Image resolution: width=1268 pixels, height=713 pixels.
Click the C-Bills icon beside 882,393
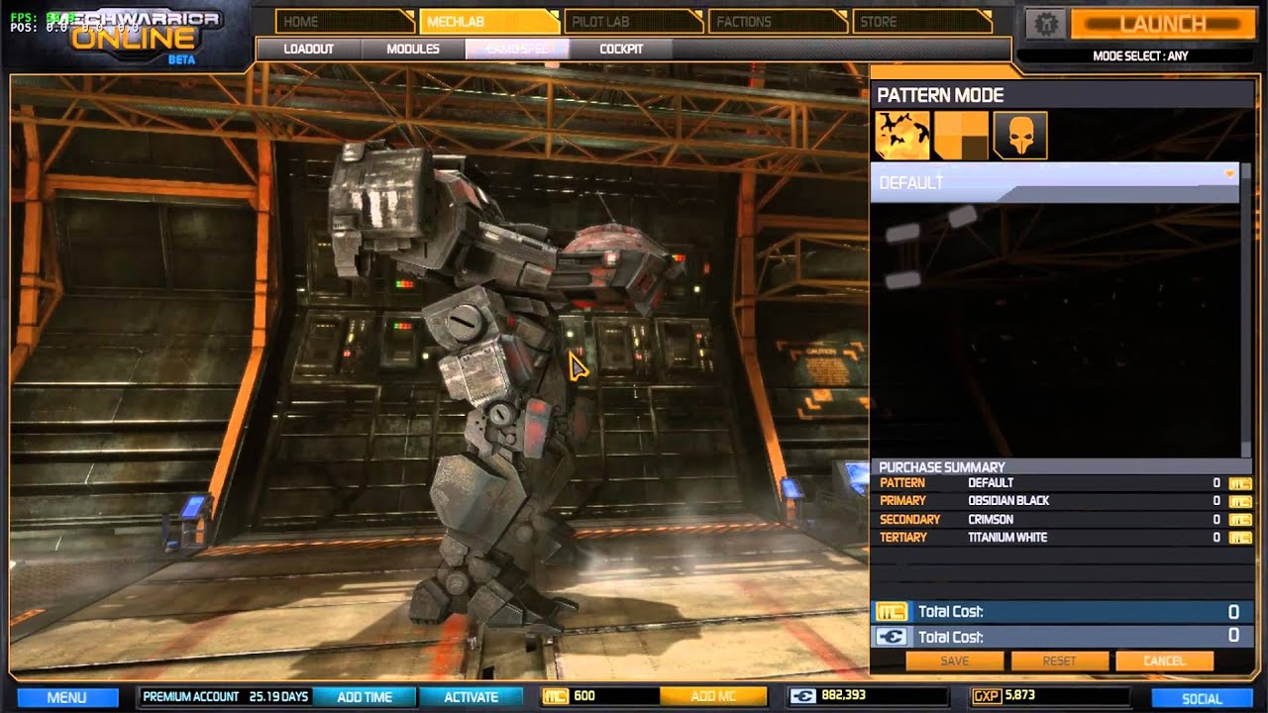pos(802,696)
